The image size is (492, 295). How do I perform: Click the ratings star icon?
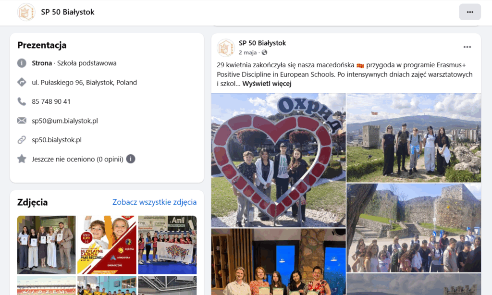coord(22,159)
